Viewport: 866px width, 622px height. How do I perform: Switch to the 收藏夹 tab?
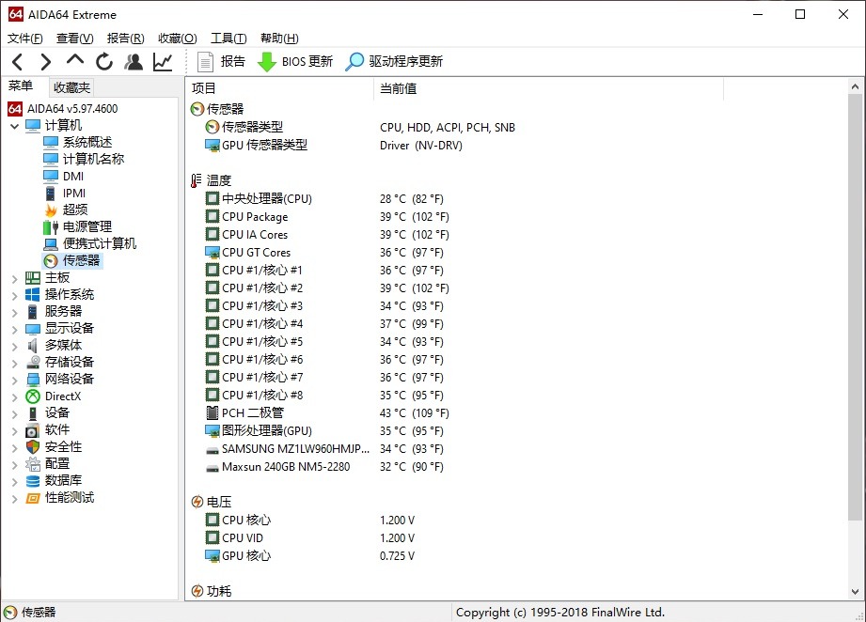click(71, 87)
